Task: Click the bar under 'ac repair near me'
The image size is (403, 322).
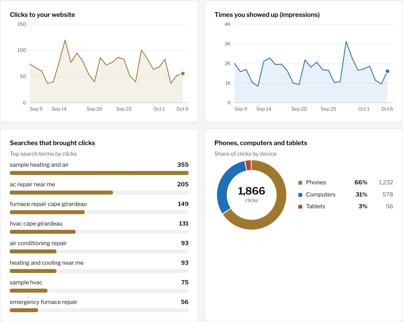Action: tap(99, 193)
